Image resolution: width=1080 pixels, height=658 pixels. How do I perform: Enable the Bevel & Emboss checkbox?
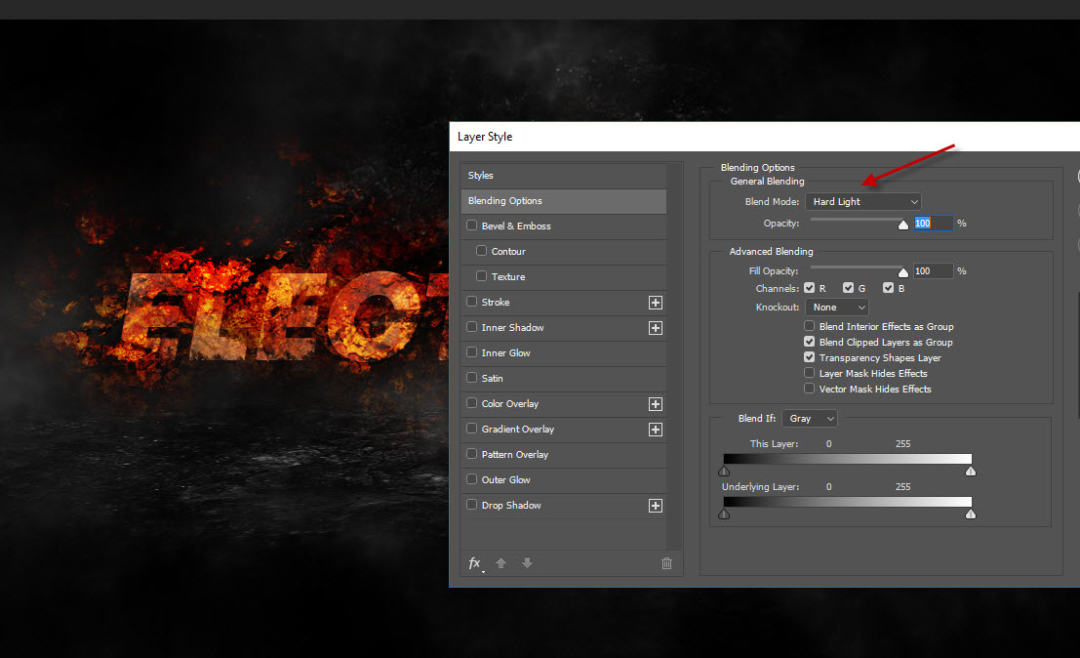pos(472,226)
